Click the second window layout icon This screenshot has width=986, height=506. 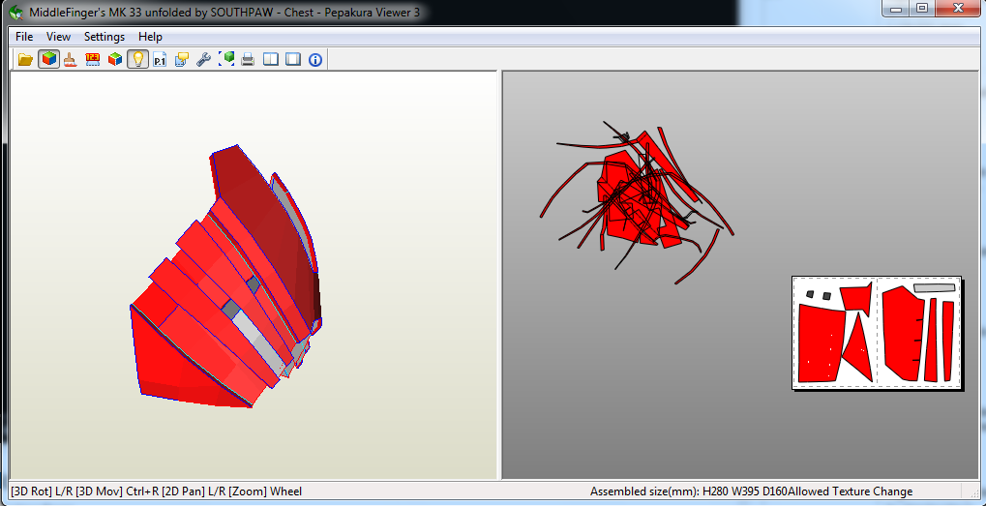pos(293,60)
